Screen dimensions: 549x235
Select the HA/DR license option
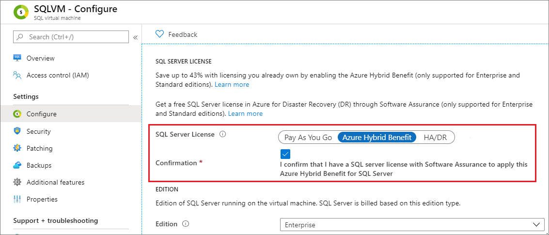pyautogui.click(x=435, y=138)
